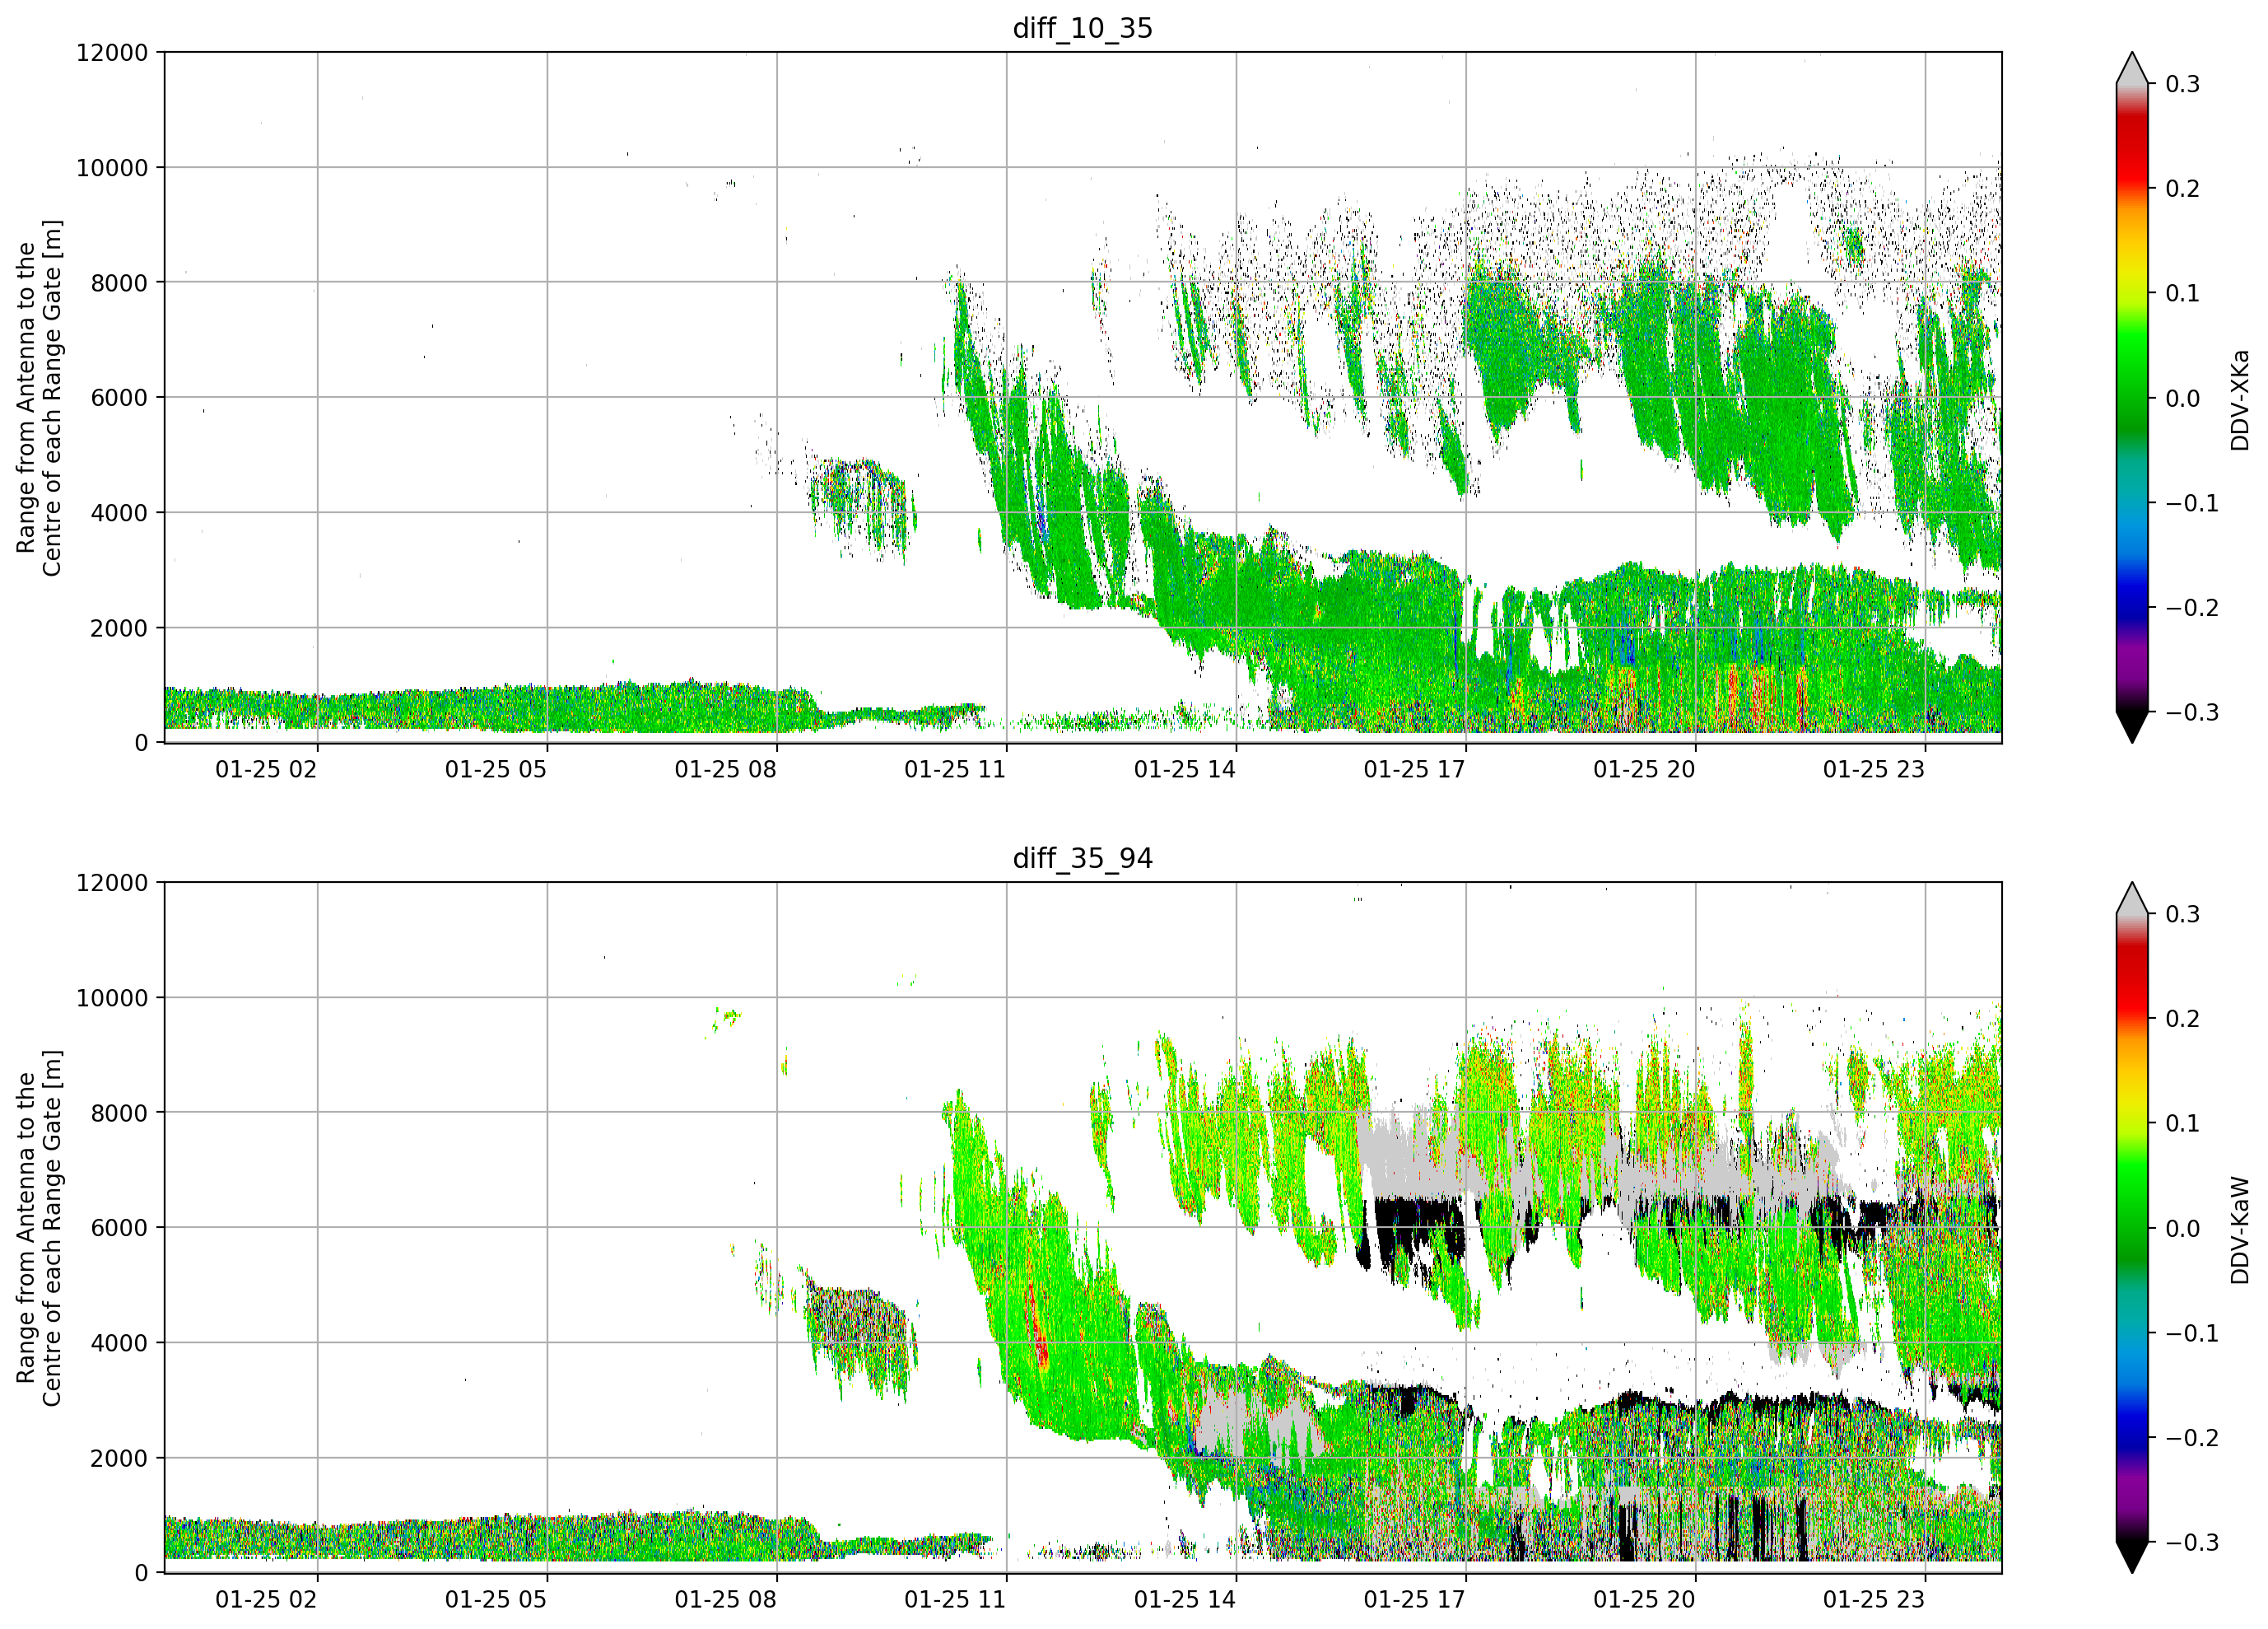This screenshot has width=2268, height=1629.
Task: Click the 12000 y-tick in diff_35_94
Action: [112, 884]
